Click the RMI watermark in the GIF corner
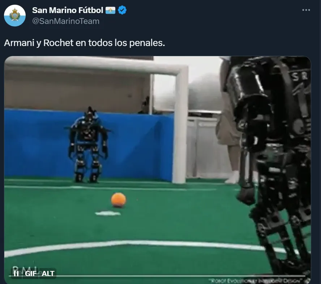Screen dimensions: 321x284 click(25, 269)
